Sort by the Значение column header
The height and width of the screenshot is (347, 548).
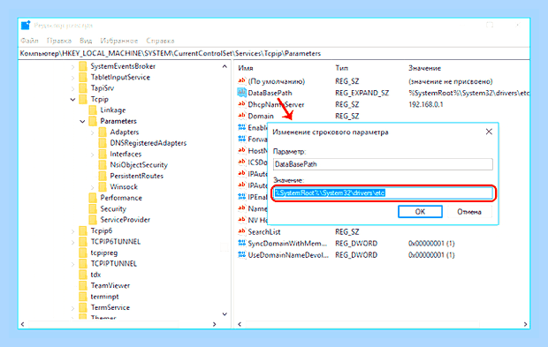point(424,68)
